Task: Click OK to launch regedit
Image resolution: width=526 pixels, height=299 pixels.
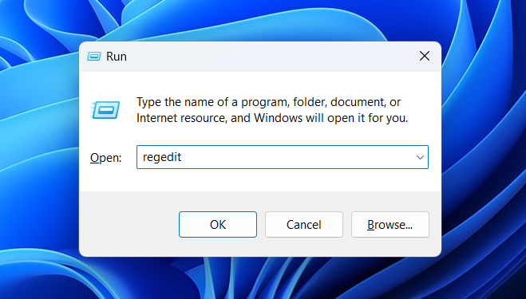Action: point(218,224)
